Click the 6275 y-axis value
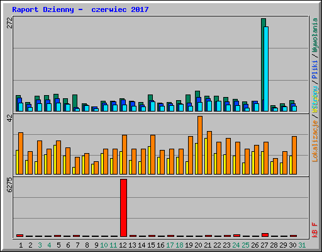The image size is (322, 252). click(x=10, y=185)
